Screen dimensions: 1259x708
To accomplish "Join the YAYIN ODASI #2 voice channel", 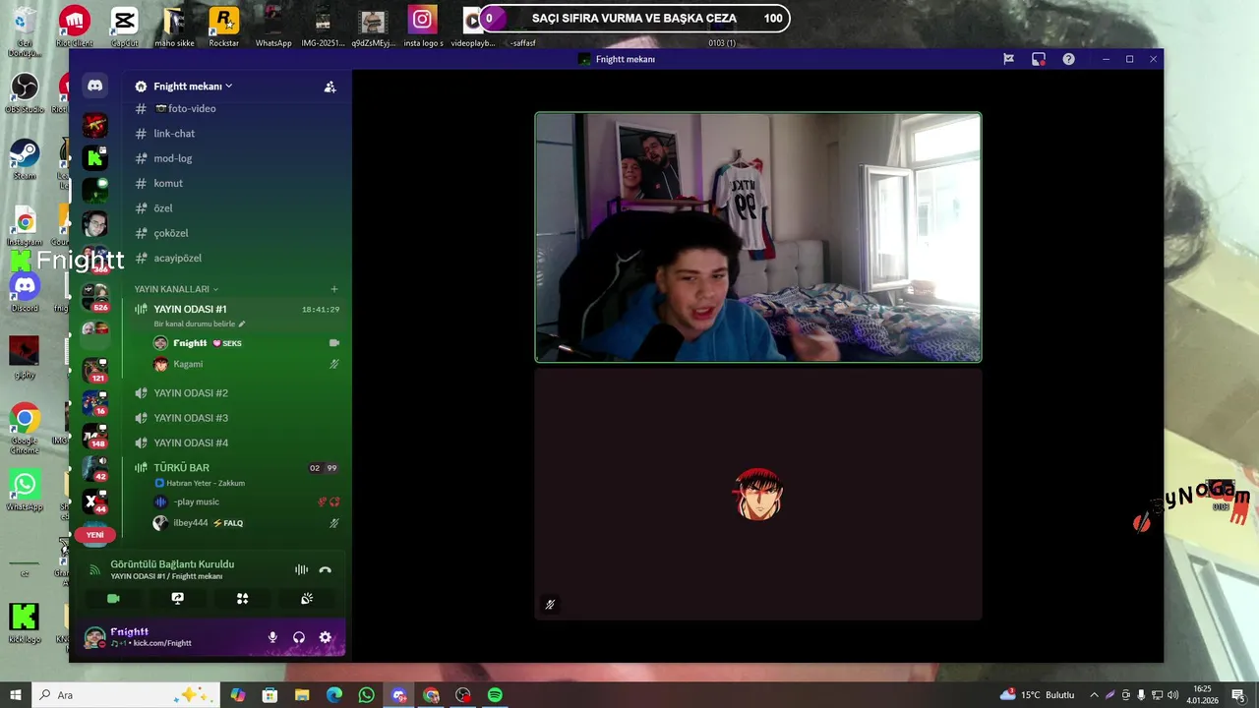I will click(x=191, y=392).
